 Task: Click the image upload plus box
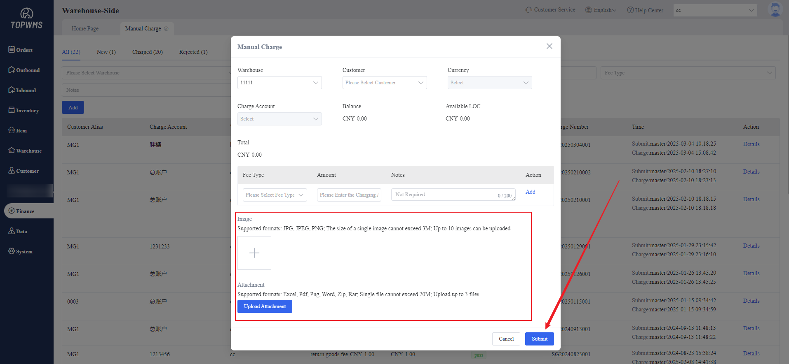pos(254,253)
